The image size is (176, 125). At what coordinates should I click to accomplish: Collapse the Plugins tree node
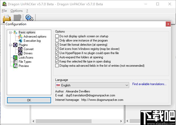10,45
